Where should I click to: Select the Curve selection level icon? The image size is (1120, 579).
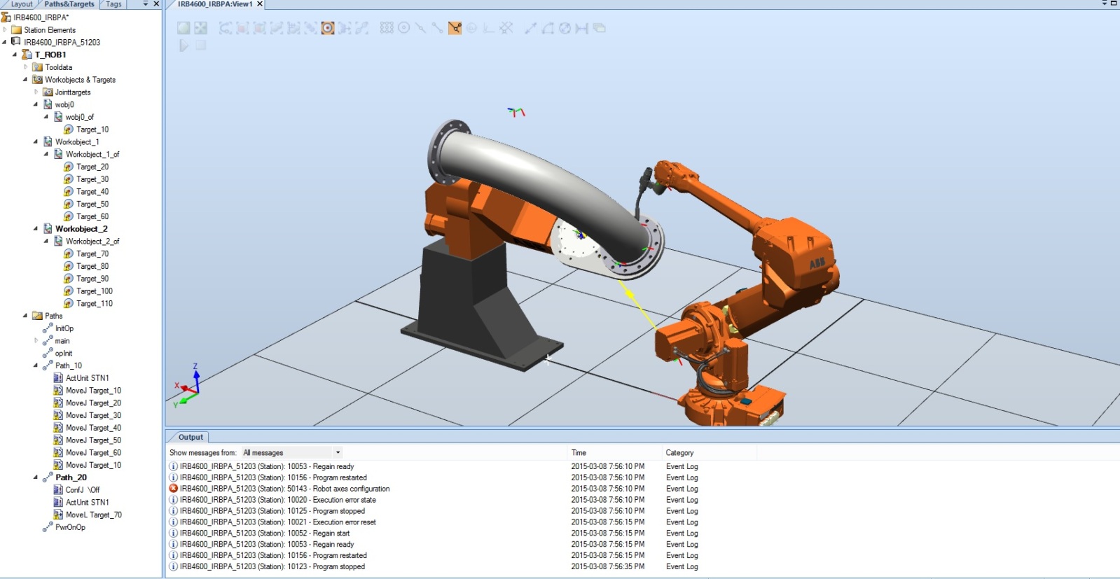[226, 28]
